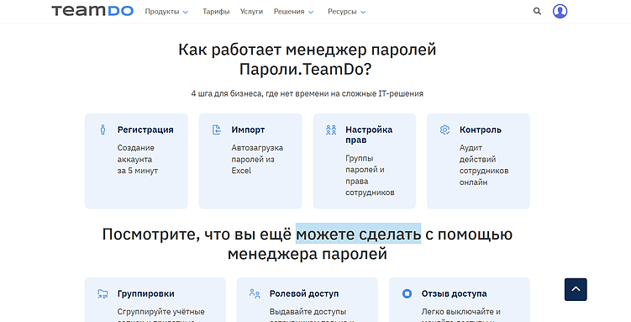Select the Регистрация card title
Image resolution: width=631 pixels, height=322 pixels.
pyautogui.click(x=145, y=129)
